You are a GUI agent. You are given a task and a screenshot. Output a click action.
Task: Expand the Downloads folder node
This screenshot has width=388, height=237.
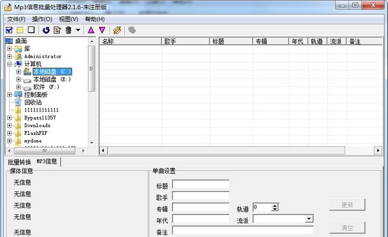click(10, 125)
